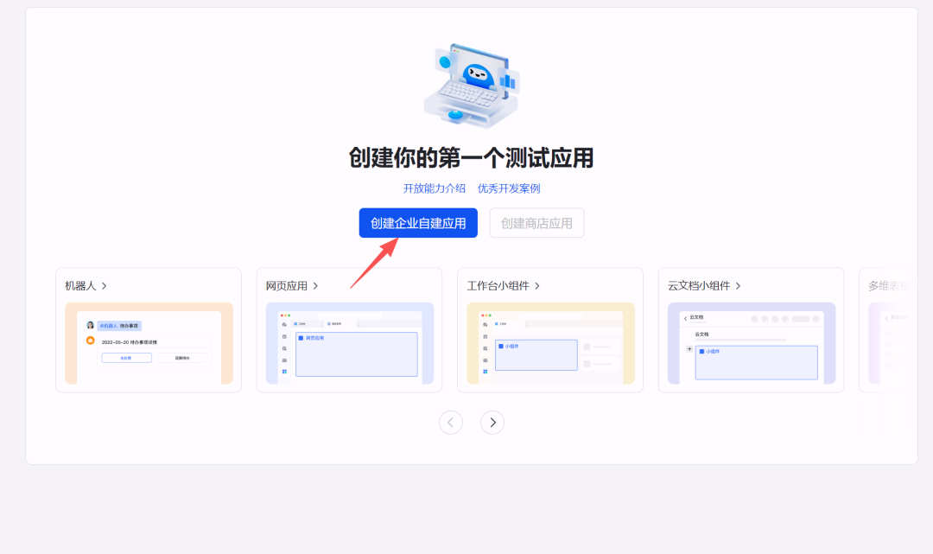
Task: Click the next arrow in the carousel
Action: click(x=492, y=423)
